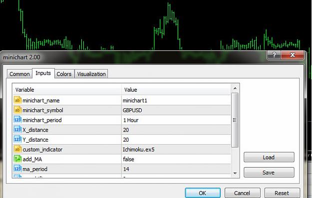The image size is (312, 198).
Task: Switch to the Colors tab
Action: (64, 74)
